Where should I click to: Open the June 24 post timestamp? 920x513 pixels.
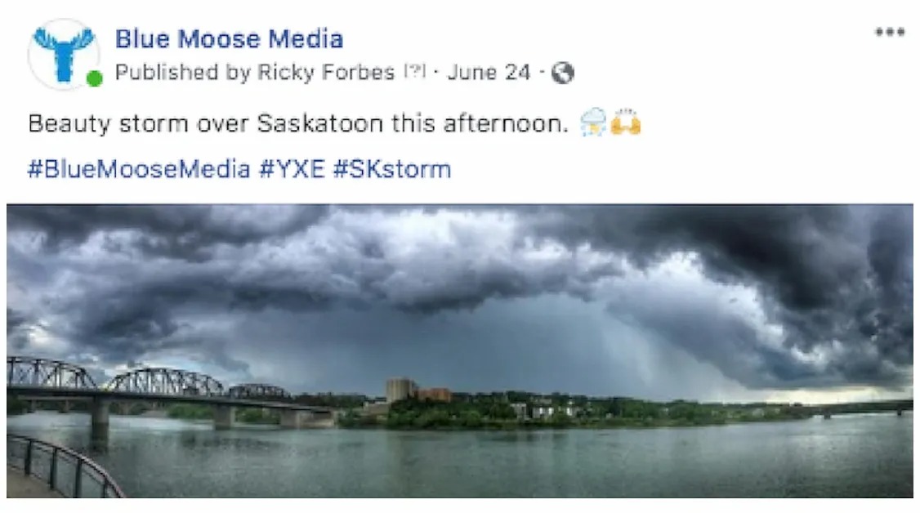click(489, 72)
